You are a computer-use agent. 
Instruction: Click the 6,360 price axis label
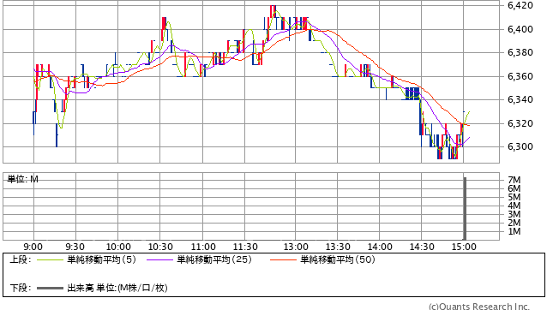tap(520, 76)
